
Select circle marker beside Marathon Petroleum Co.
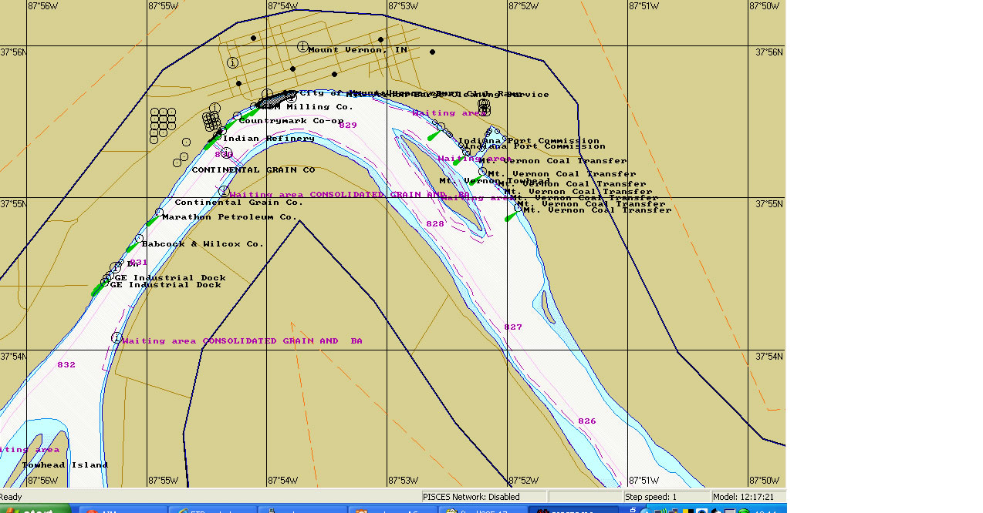(160, 213)
